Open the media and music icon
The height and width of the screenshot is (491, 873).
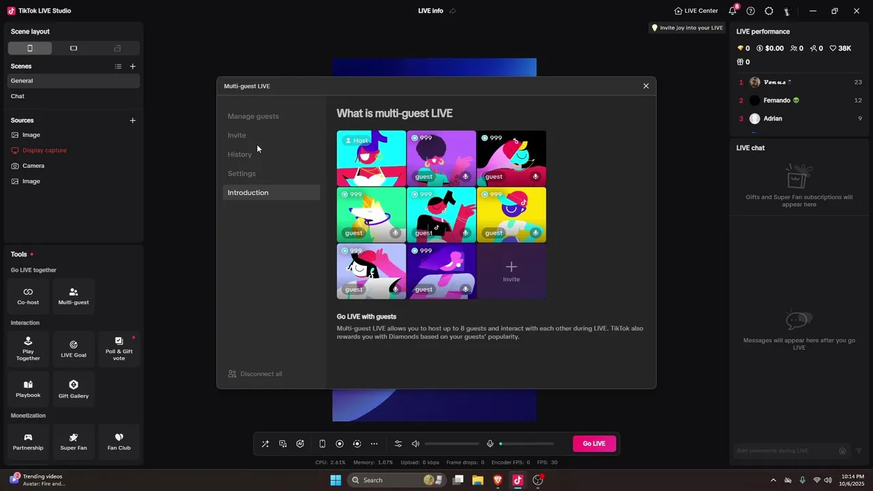tap(283, 444)
